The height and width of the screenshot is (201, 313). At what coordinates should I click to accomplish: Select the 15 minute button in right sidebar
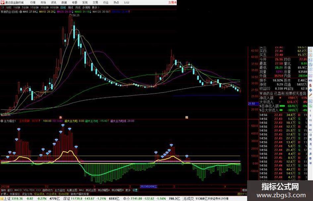[310, 120]
